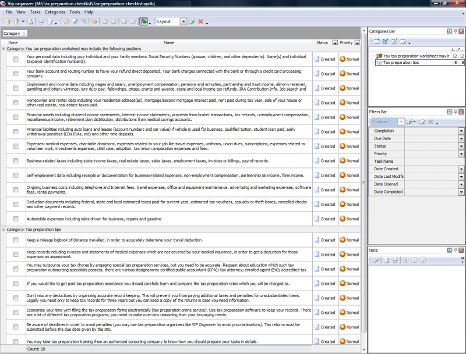Select Tax preparation tips category in tree
The height and width of the screenshot is (354, 466).
403,62
